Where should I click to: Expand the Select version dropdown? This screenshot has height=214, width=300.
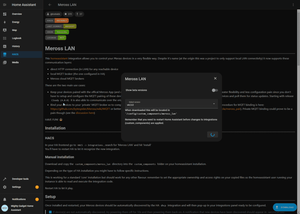(171, 104)
